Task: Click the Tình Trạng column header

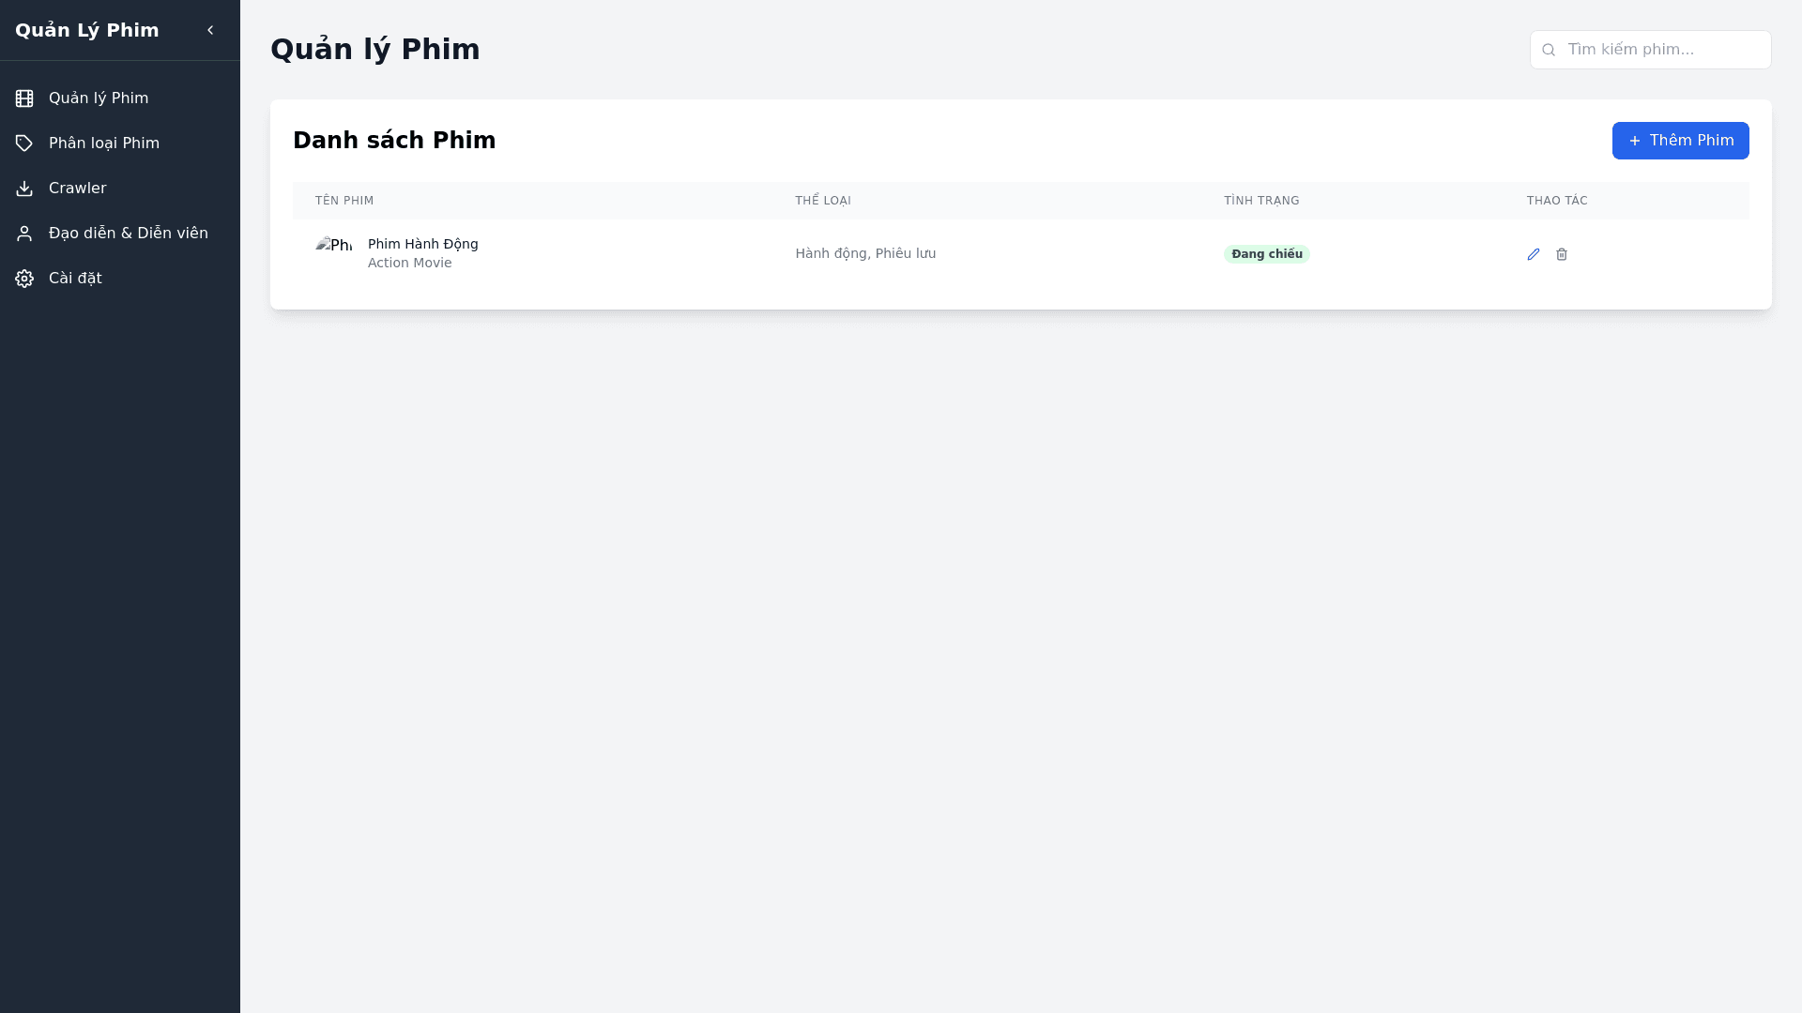Action: pos(1261,201)
